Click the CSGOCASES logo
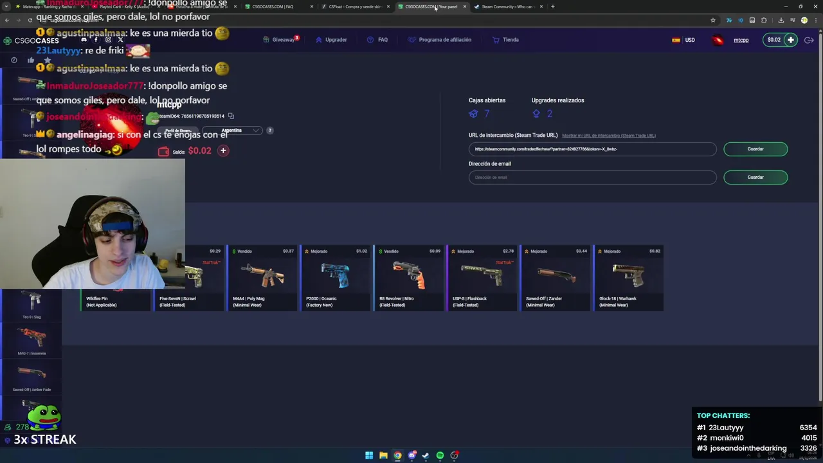The image size is (823, 463). [x=31, y=41]
